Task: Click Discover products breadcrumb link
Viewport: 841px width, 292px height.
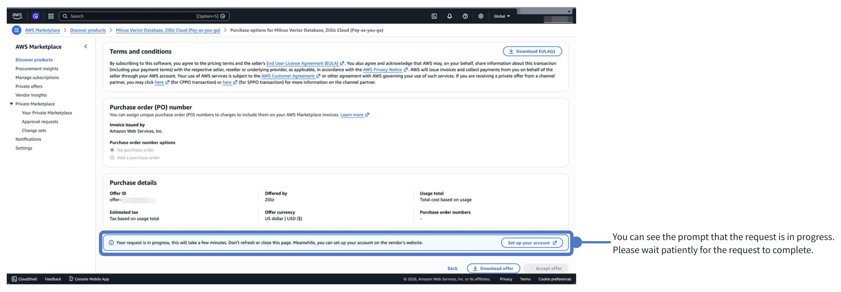Action: point(88,30)
